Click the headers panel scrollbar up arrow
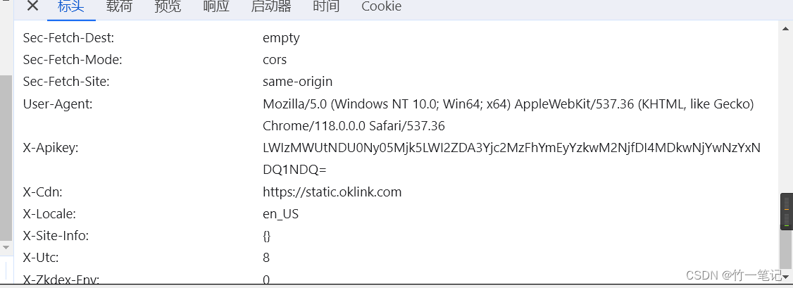The image size is (793, 288). click(785, 27)
